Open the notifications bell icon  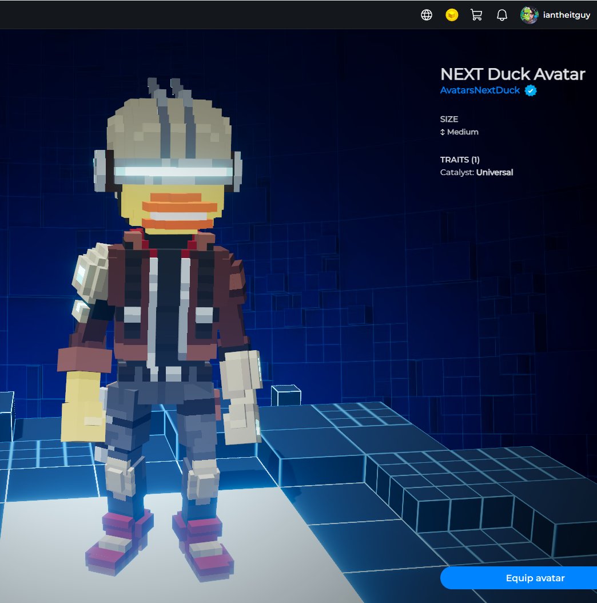[502, 15]
